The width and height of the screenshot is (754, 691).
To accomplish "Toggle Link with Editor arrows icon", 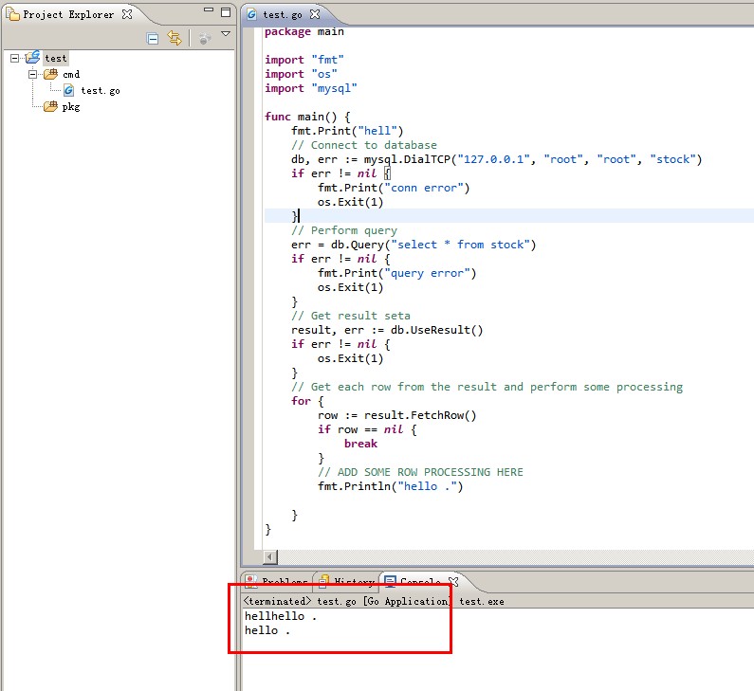I will [174, 38].
